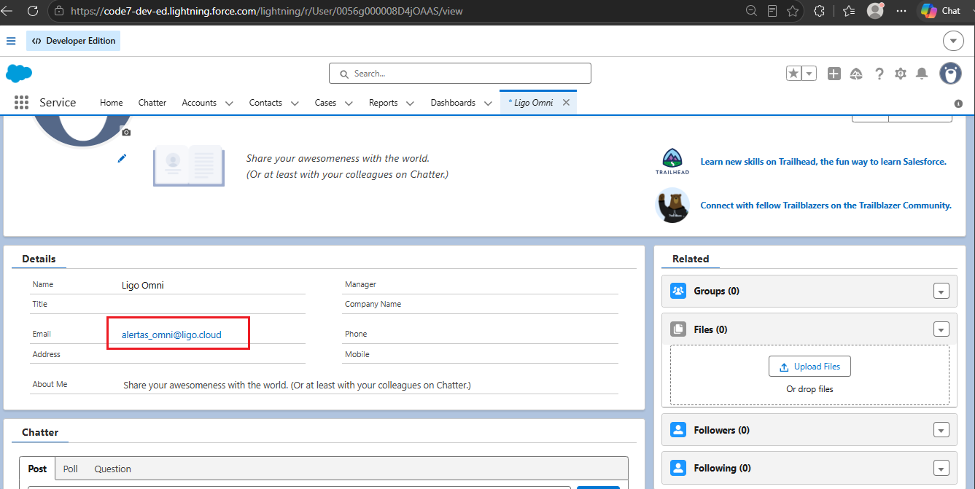The image size is (975, 489).
Task: Open browser favorites list icon
Action: click(x=849, y=11)
